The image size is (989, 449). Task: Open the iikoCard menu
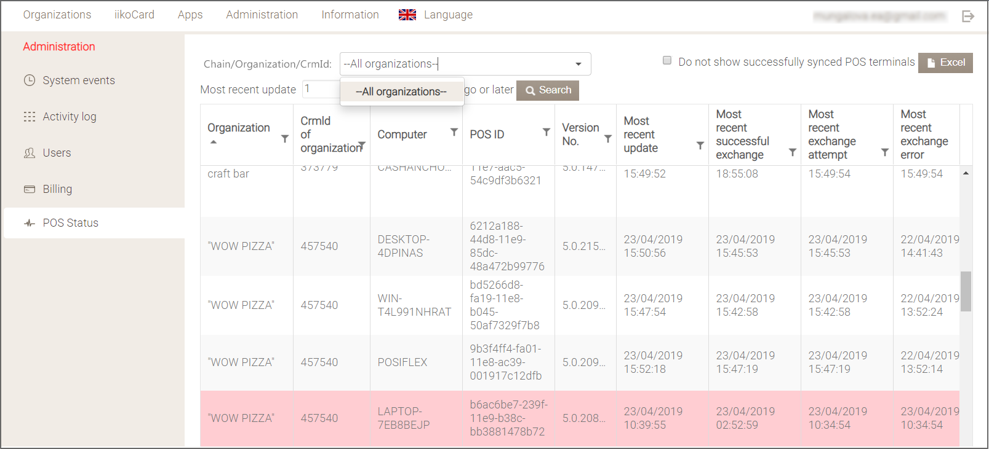[x=134, y=15]
